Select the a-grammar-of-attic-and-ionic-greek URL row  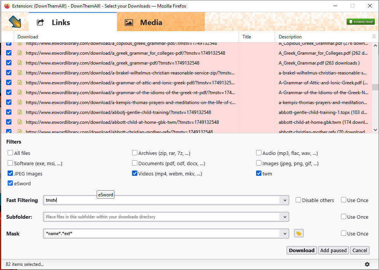click(x=130, y=82)
